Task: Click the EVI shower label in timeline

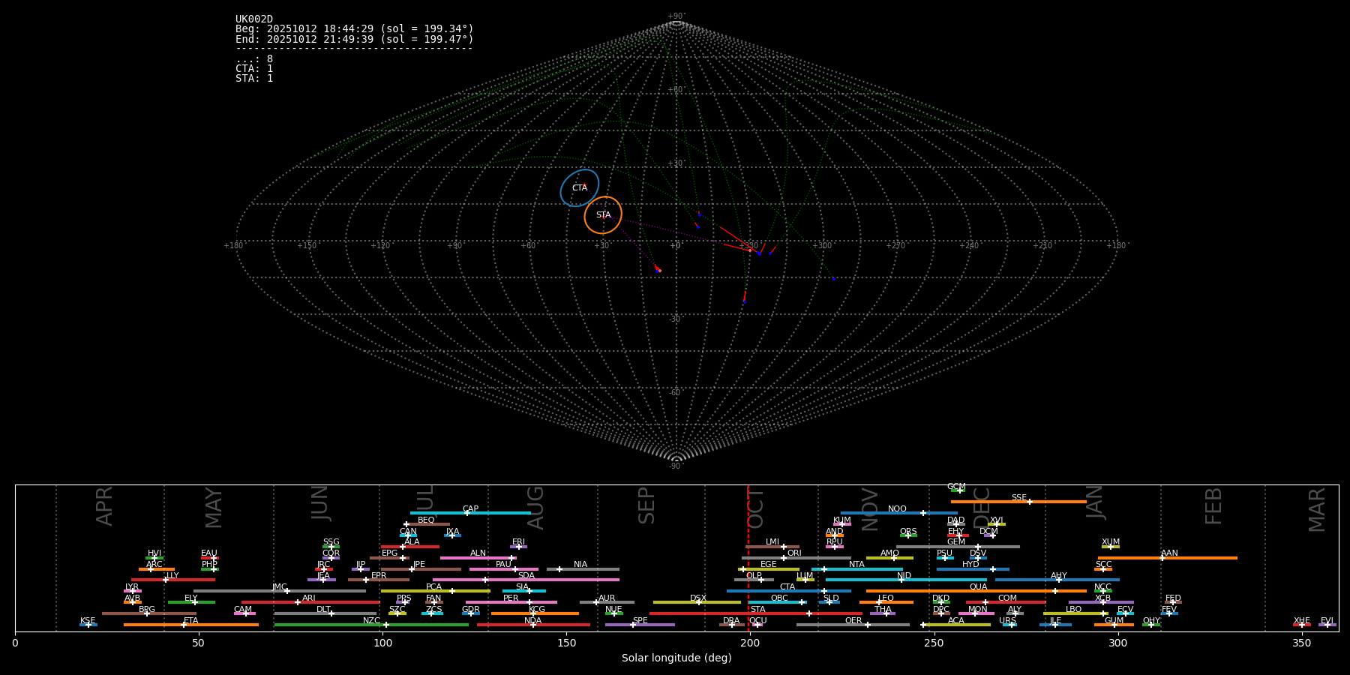Action: [x=1327, y=621]
